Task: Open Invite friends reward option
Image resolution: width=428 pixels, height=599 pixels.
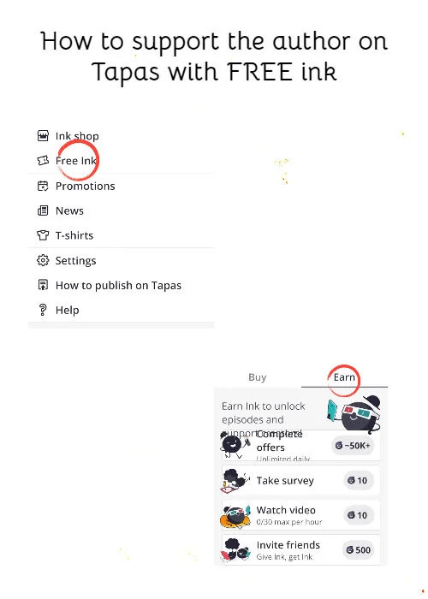Action: [x=300, y=549]
